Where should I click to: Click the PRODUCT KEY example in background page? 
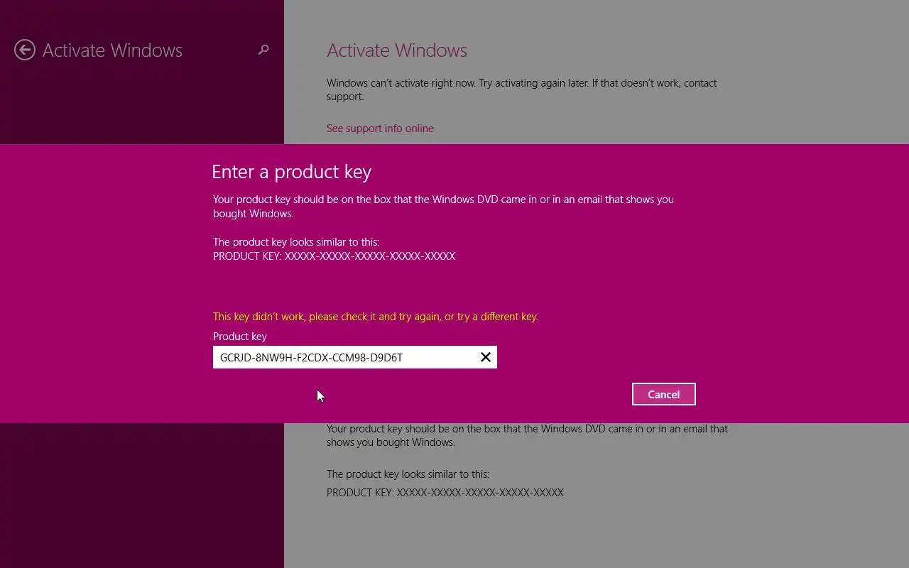[x=445, y=493]
